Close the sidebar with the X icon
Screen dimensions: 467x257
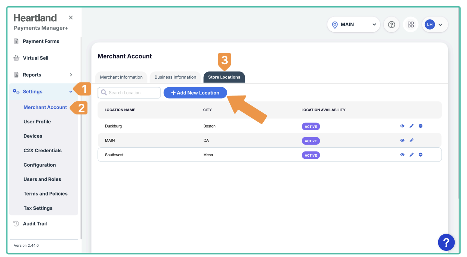tap(71, 18)
